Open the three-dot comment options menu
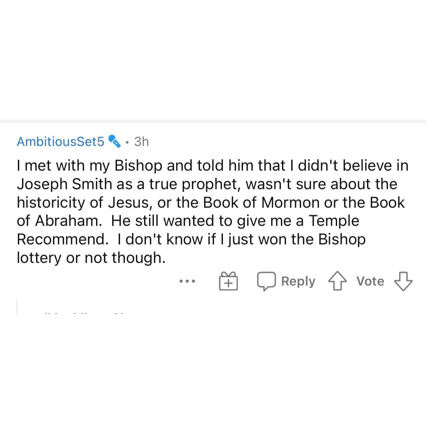The height and width of the screenshot is (425, 426). (187, 282)
